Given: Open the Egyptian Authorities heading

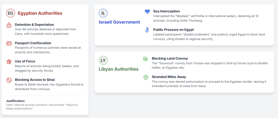Looking at the screenshot, I should tap(40, 13).
